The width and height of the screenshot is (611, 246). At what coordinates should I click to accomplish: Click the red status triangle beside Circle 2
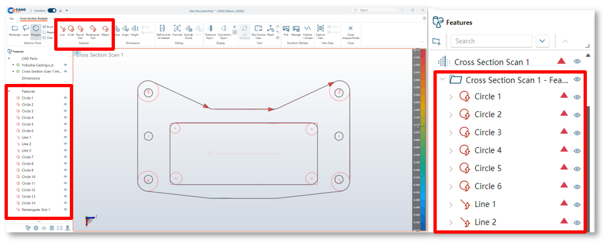click(563, 113)
